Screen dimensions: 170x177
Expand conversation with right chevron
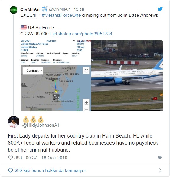pos(160,170)
